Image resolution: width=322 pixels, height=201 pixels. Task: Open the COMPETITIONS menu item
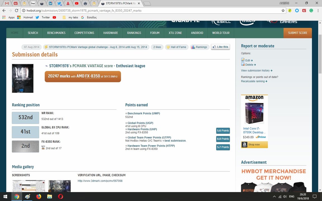(84, 33)
